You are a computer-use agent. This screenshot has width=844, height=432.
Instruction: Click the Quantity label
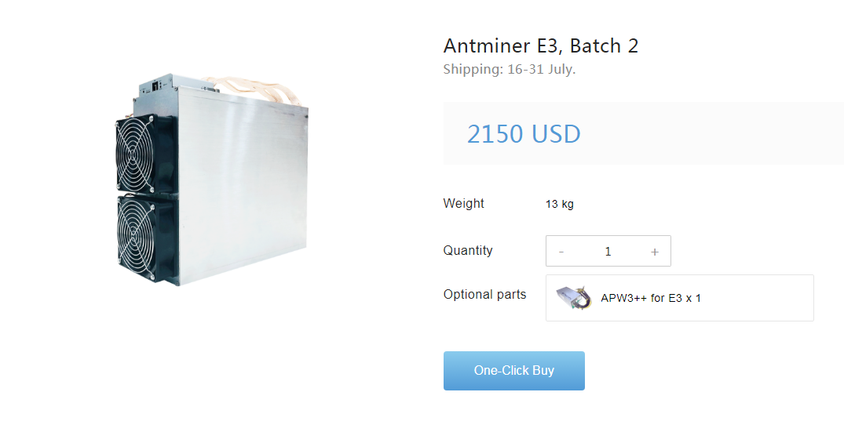468,251
